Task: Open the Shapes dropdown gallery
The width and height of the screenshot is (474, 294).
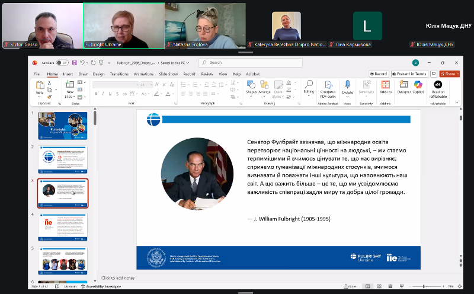Action: (x=251, y=88)
